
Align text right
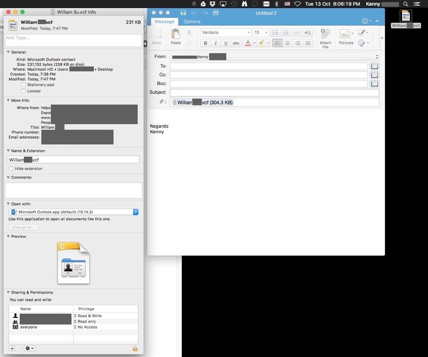298,43
